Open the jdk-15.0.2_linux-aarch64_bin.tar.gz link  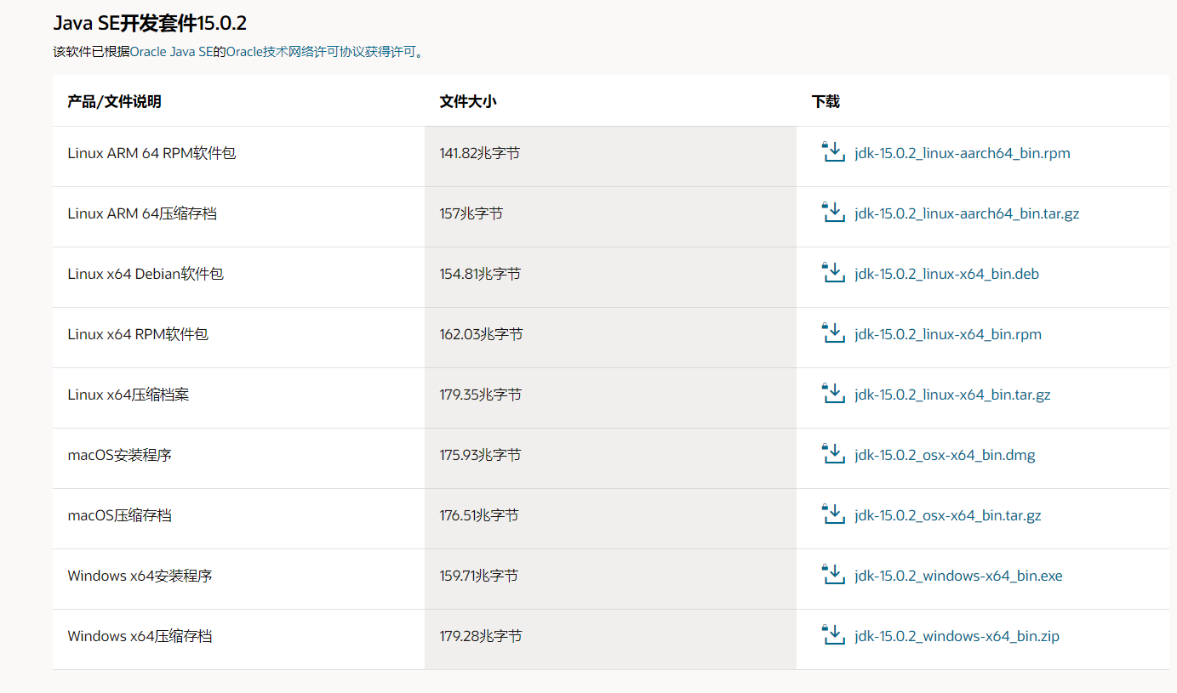point(967,214)
